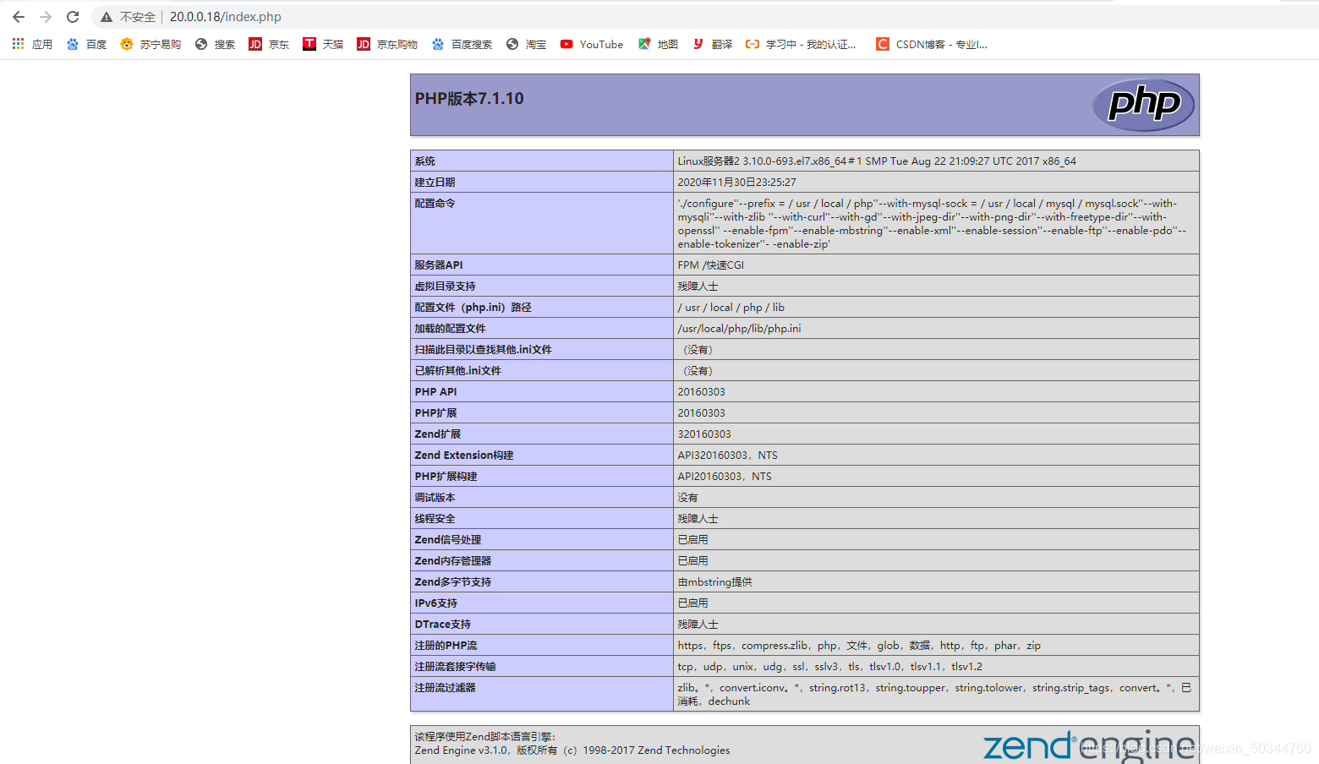The width and height of the screenshot is (1319, 764).
Task: Open the 百度 bookmark
Action: (x=86, y=44)
